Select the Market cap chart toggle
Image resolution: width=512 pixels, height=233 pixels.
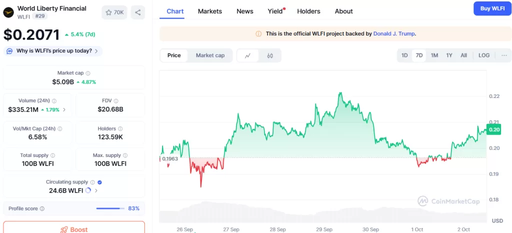(210, 55)
